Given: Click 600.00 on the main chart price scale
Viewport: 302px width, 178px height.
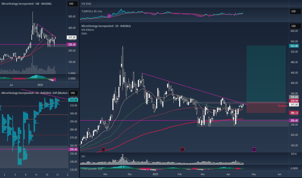Looking at the screenshot, I should click(294, 31).
